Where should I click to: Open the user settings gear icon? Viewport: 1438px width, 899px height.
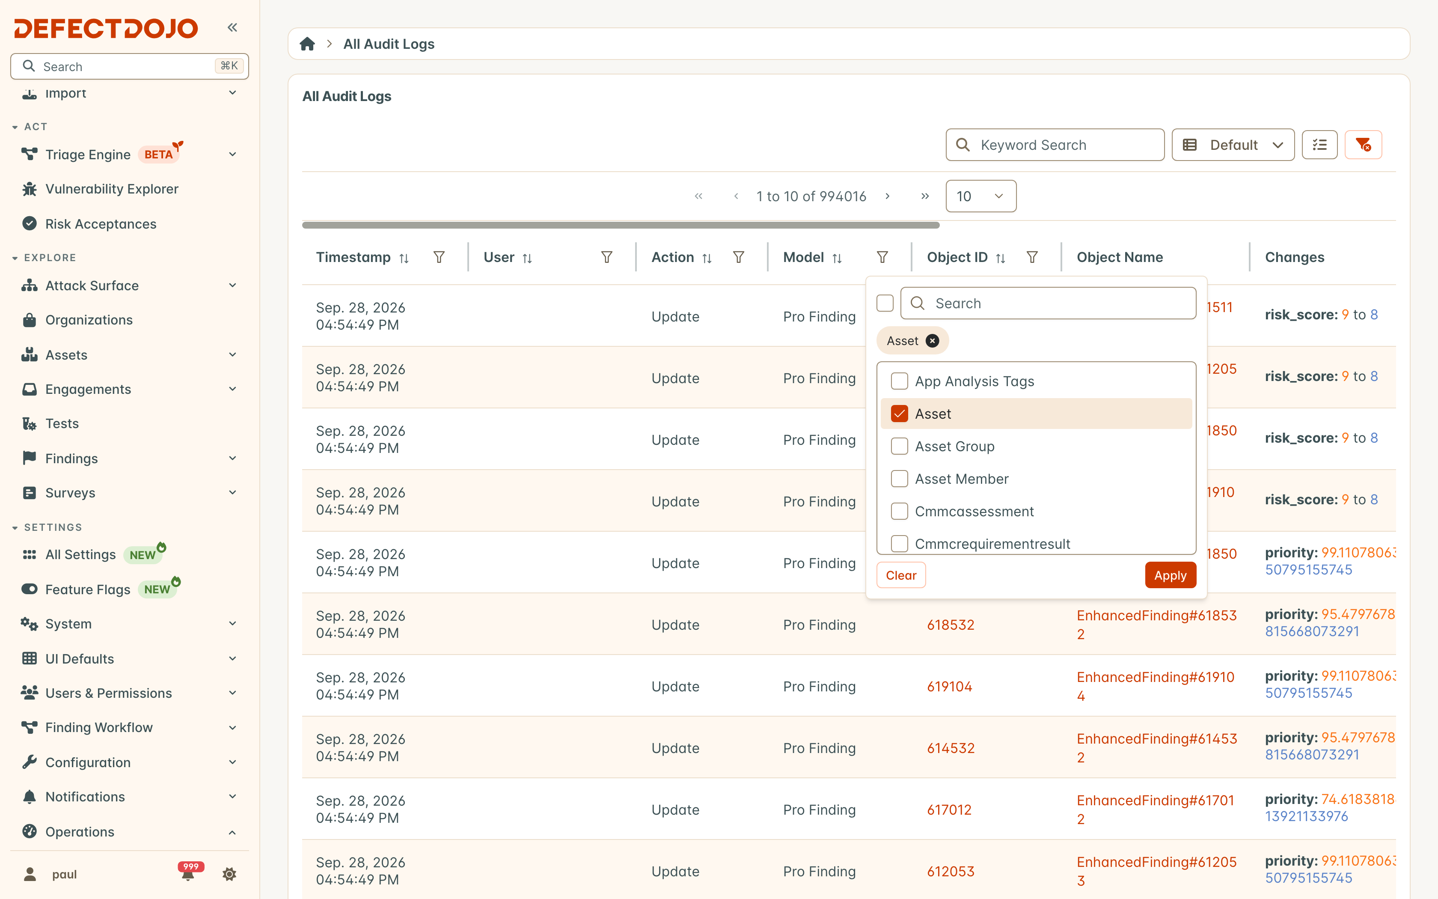point(229,874)
